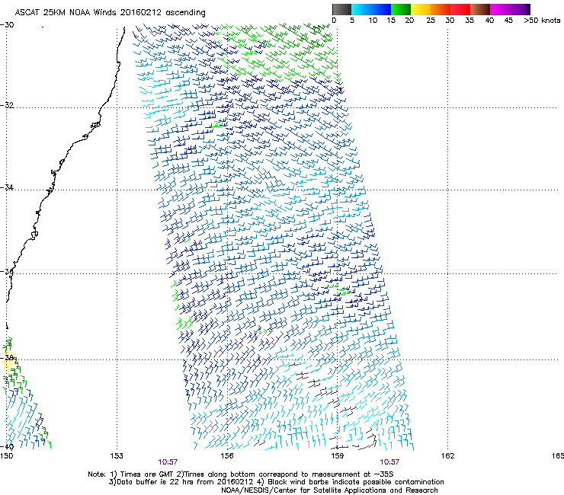
Task: Click the latitude label -30
Action: (7, 25)
